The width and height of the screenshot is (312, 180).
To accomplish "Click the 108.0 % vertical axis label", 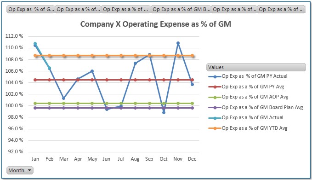I will (x=14, y=59).
